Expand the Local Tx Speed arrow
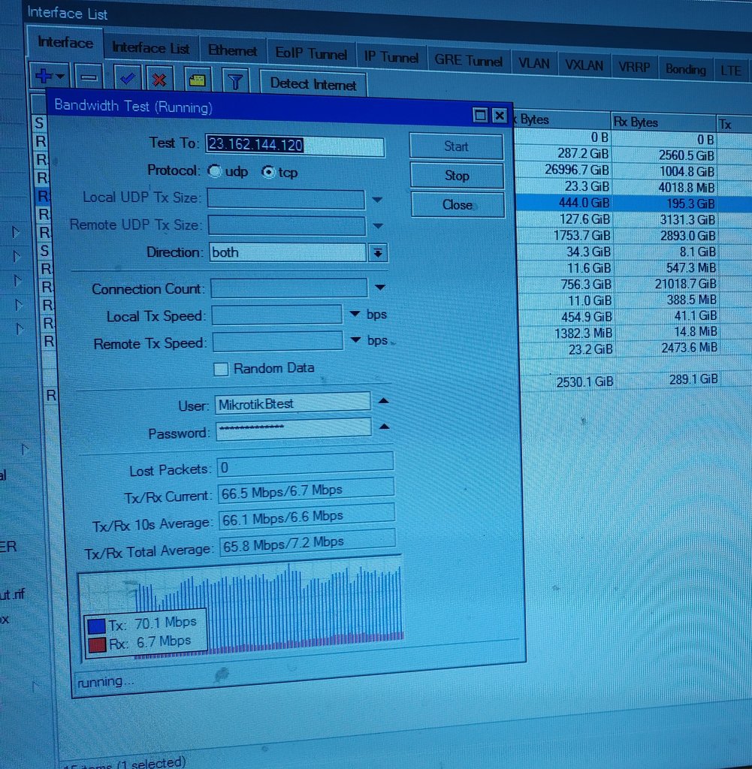 [355, 314]
